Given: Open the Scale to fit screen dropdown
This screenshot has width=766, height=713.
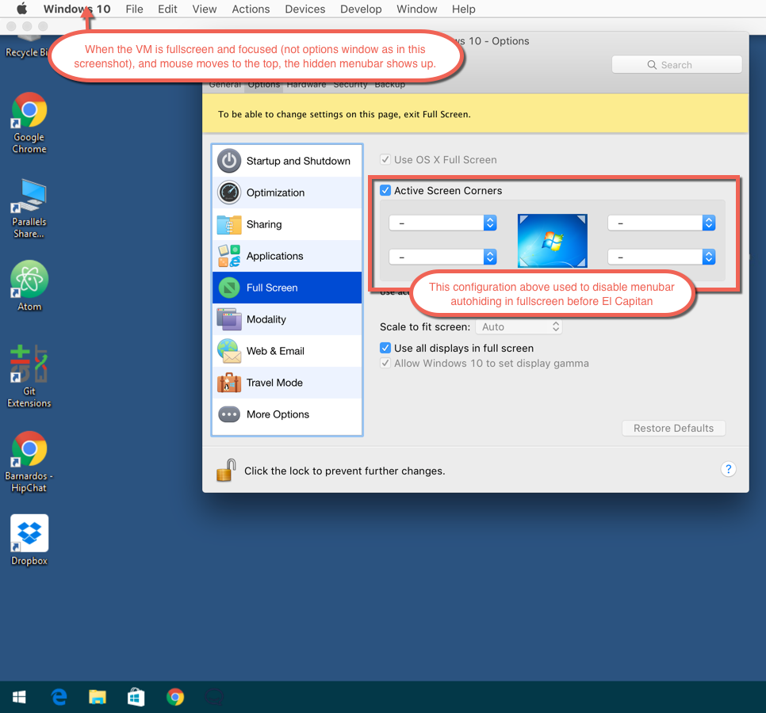Looking at the screenshot, I should (x=519, y=326).
